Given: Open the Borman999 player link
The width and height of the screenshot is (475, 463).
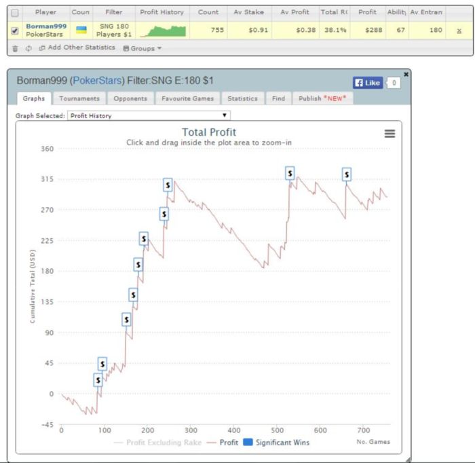Looking at the screenshot, I should pos(46,26).
